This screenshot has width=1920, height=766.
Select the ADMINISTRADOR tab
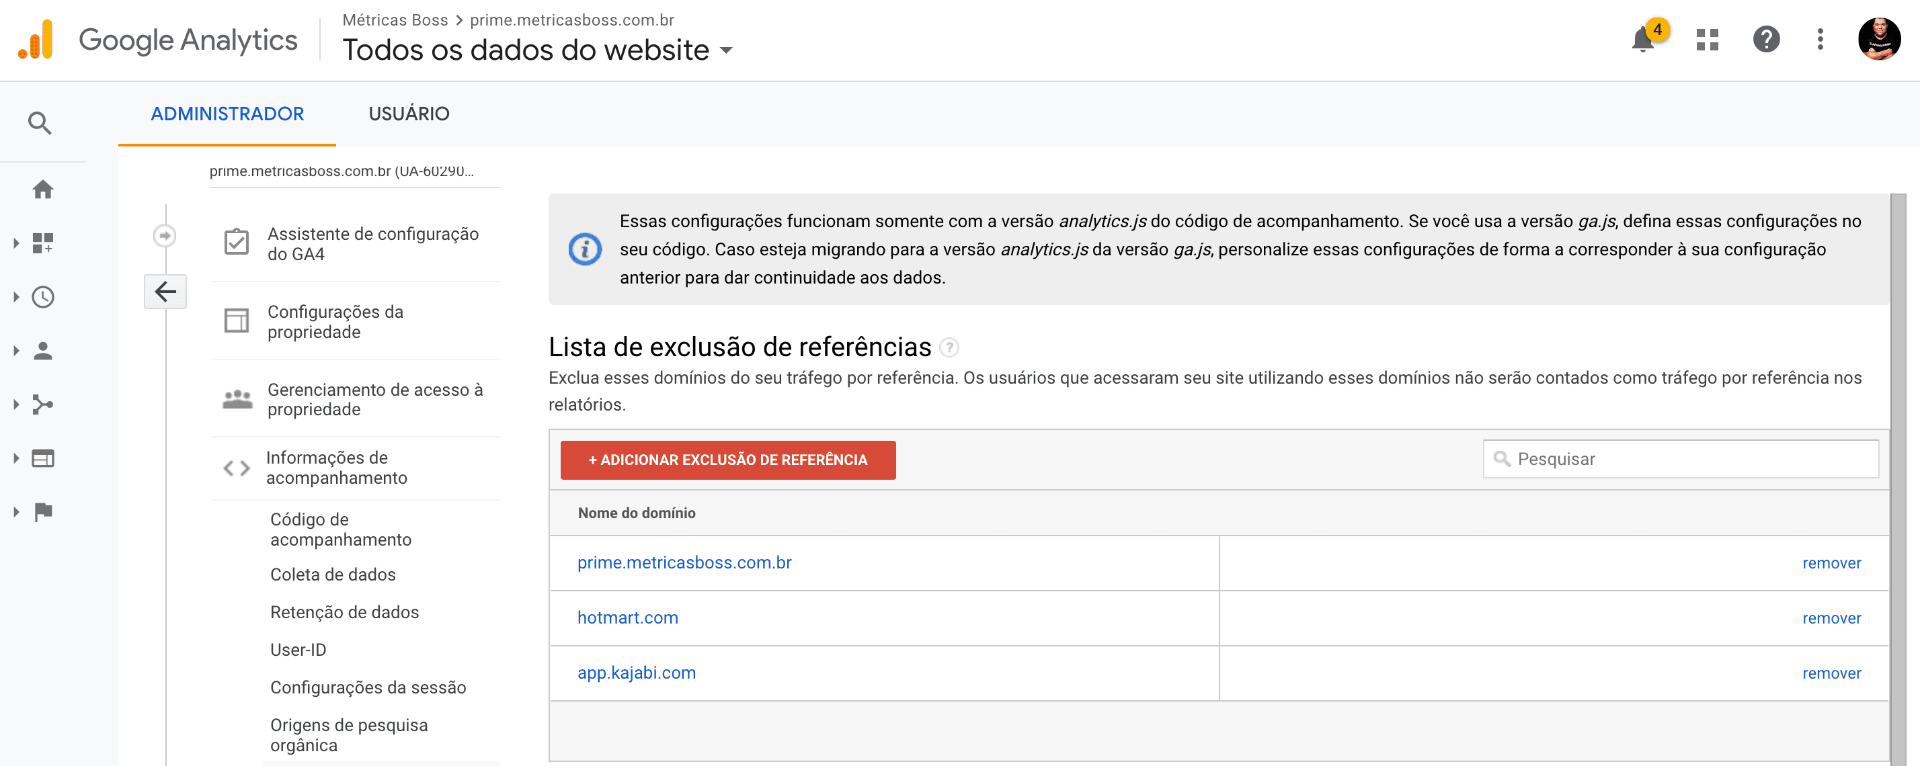click(227, 114)
